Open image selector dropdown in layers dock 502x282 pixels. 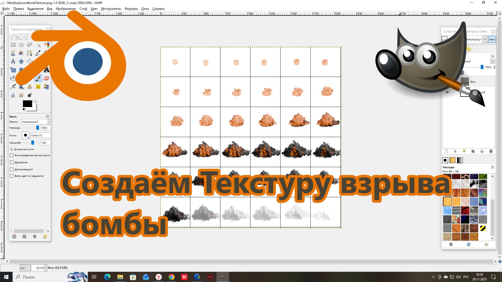485,40
